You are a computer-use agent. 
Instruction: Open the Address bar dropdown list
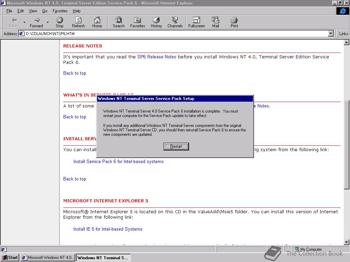[x=331, y=34]
